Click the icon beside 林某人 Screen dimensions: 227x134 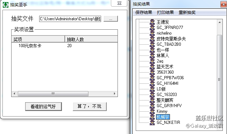(152, 55)
